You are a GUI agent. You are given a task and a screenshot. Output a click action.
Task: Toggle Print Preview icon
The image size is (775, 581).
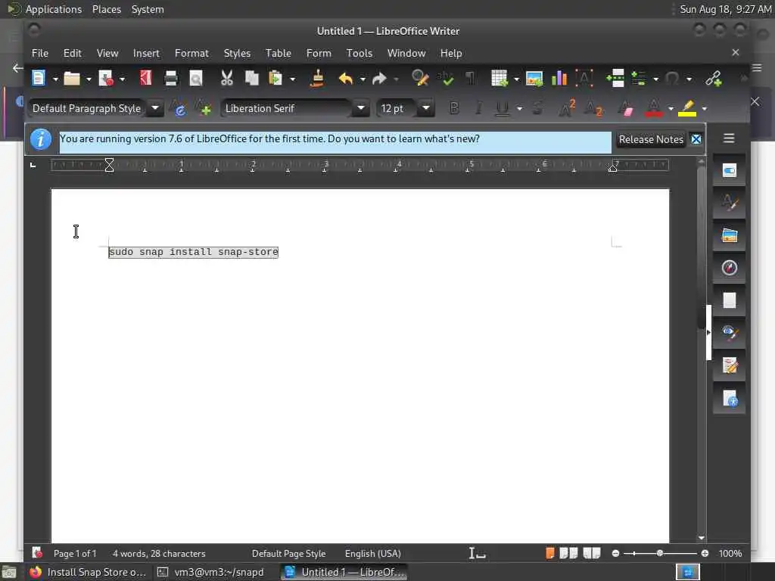pos(196,78)
